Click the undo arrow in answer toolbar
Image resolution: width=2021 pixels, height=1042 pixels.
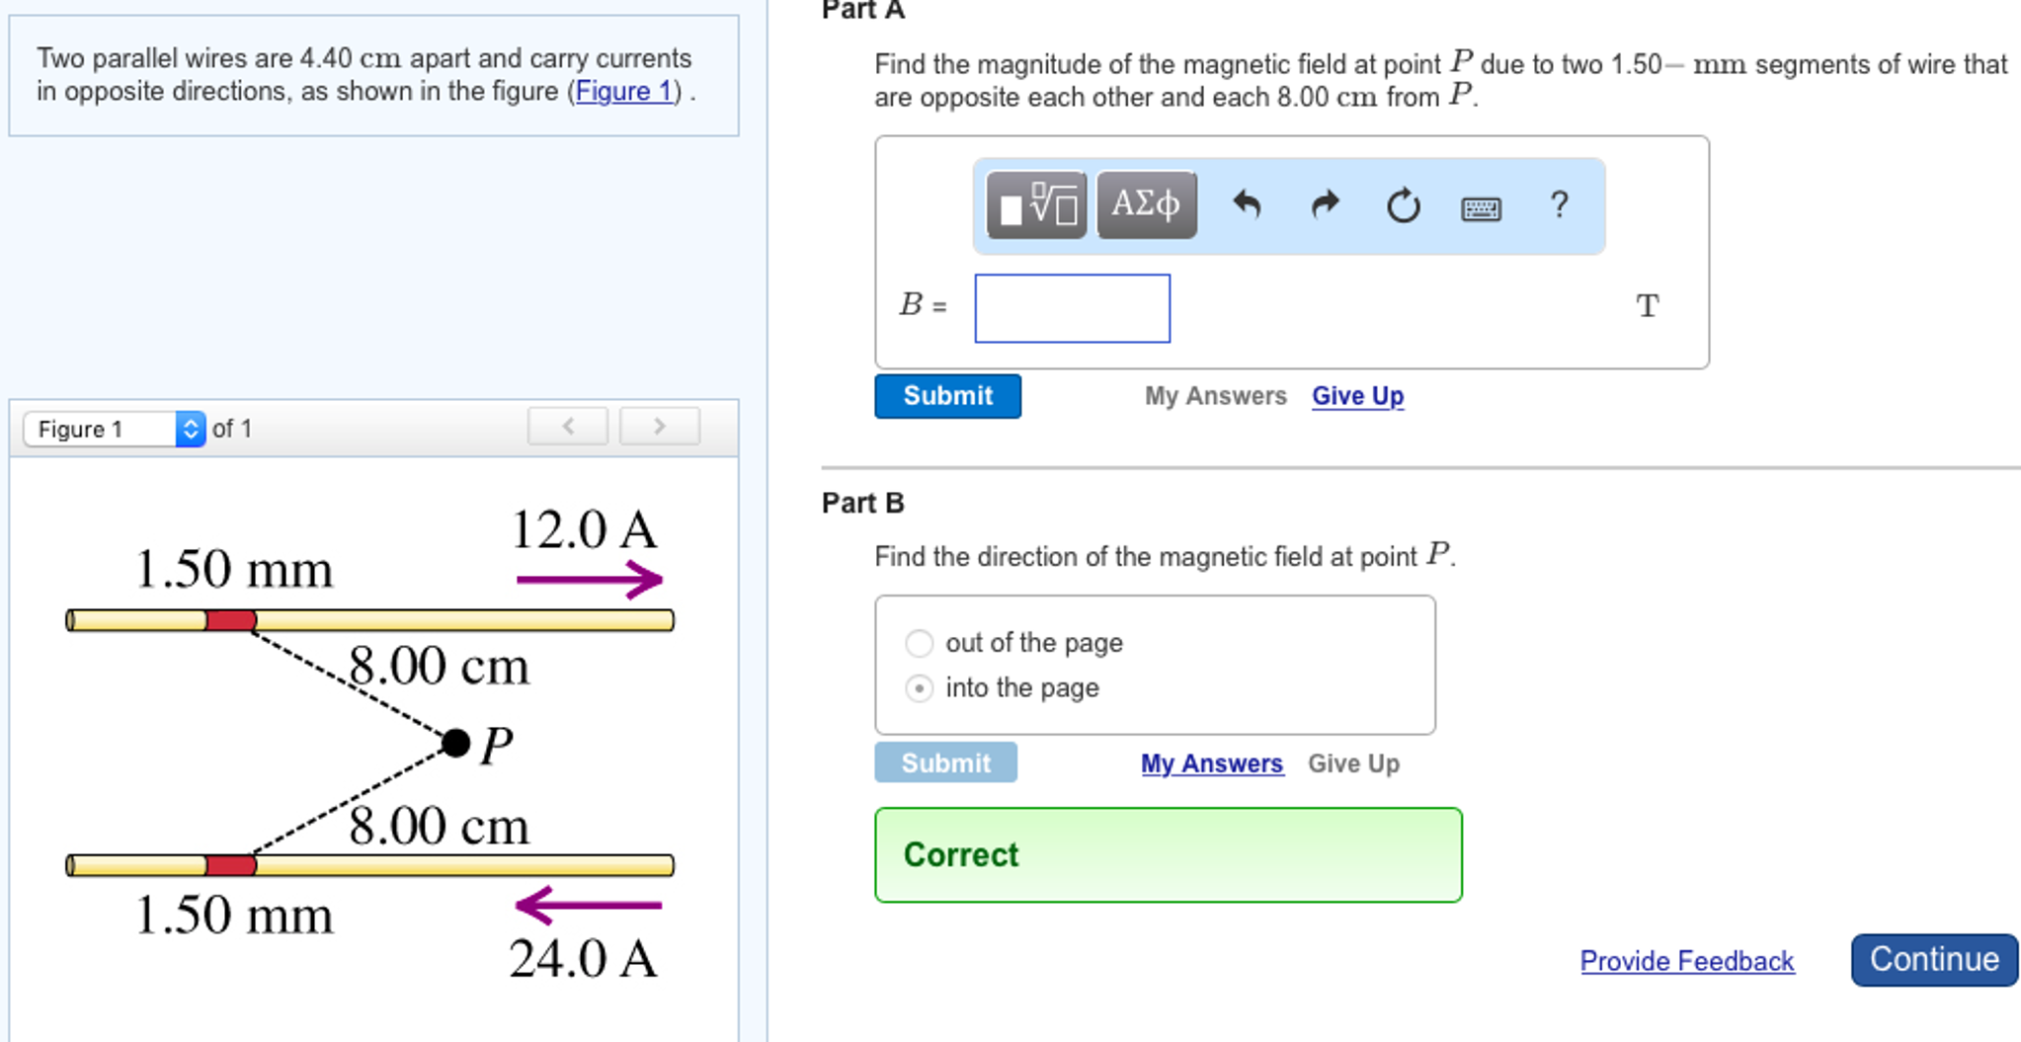point(1247,204)
